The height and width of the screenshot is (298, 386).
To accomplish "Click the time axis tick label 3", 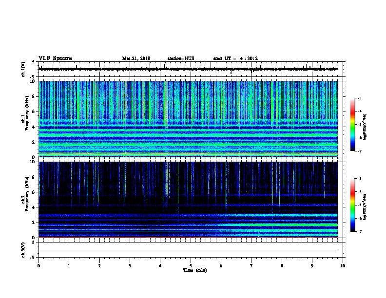I will pos(130,266).
